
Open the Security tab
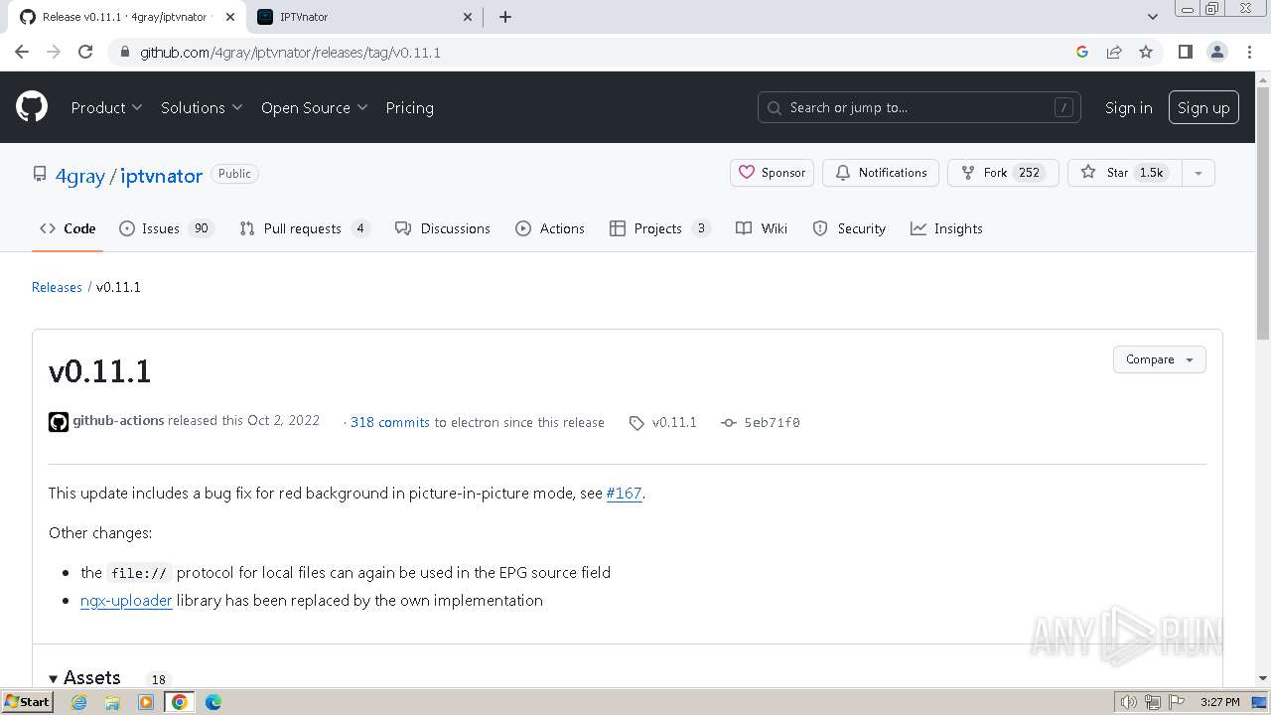[849, 228]
